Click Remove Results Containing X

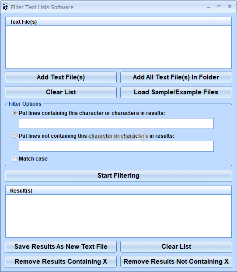pyautogui.click(x=61, y=261)
